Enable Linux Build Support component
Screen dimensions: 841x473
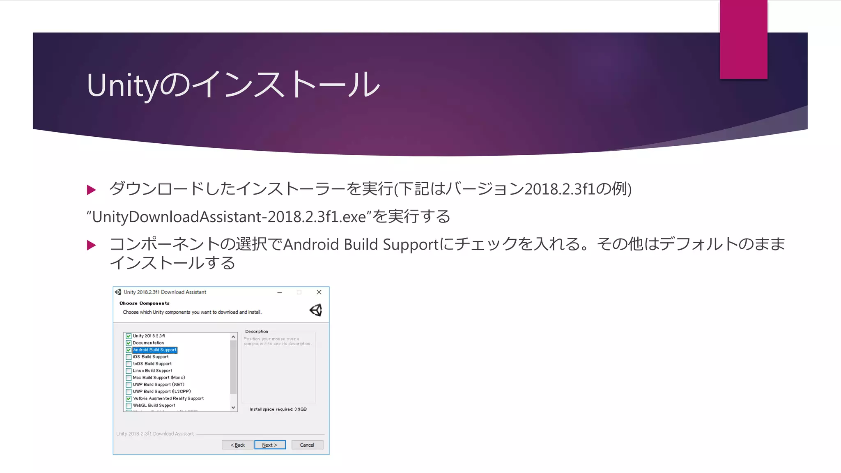129,371
